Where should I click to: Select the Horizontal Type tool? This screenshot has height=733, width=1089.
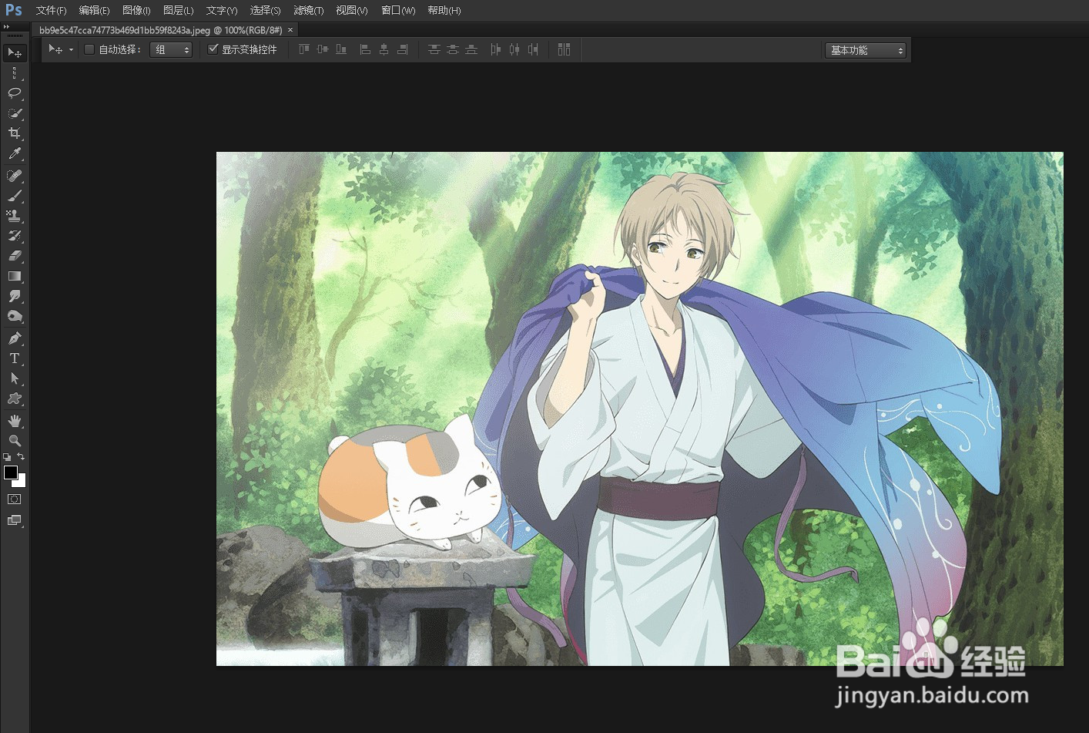14,358
